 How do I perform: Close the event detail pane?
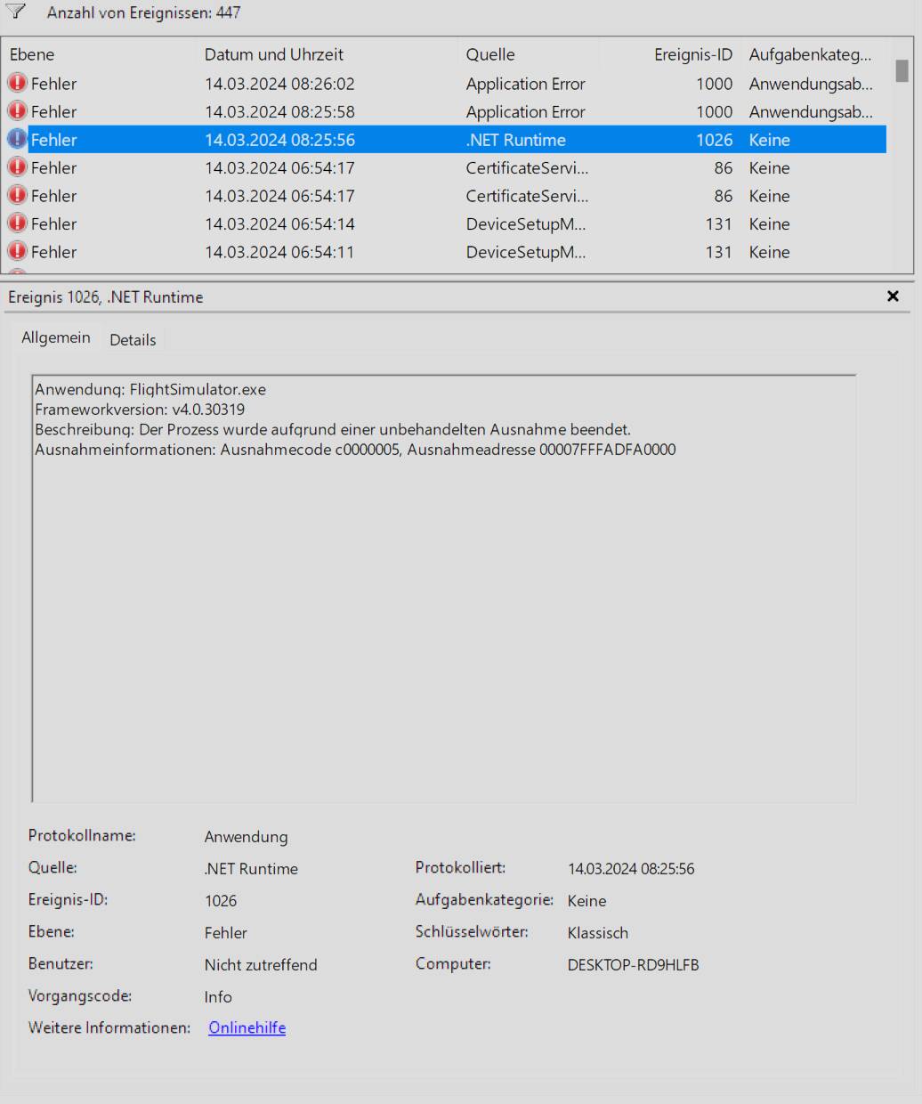[x=893, y=296]
